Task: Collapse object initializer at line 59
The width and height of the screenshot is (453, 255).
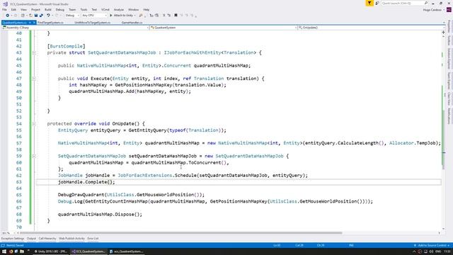Action: coord(34,156)
